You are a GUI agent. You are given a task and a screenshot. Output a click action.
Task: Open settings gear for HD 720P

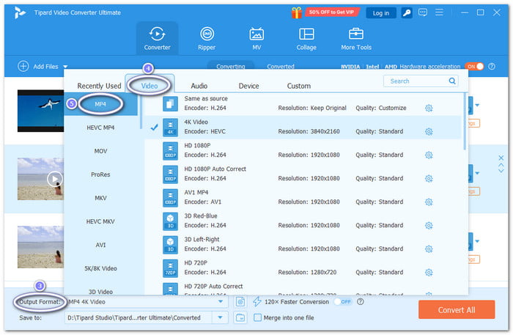429,273
